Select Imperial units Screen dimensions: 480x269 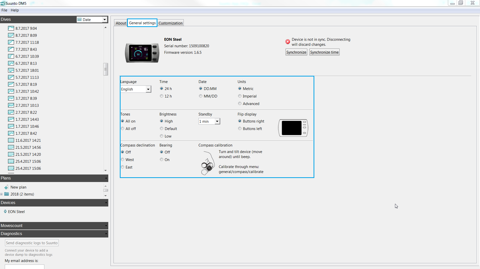point(240,96)
